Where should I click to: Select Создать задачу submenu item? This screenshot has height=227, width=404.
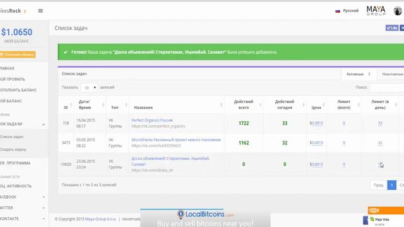tap(13, 149)
